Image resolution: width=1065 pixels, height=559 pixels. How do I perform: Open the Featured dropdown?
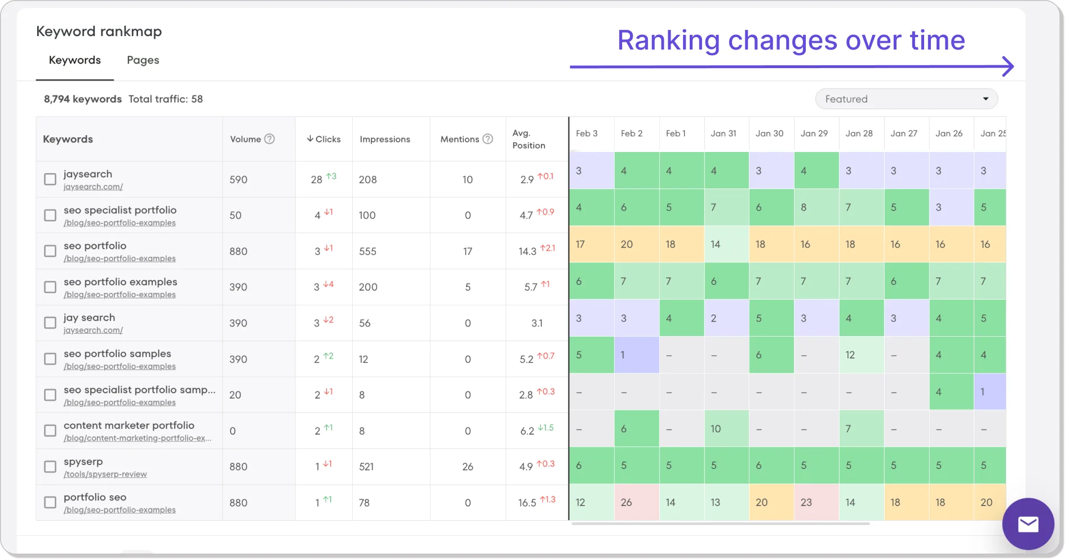tap(904, 99)
